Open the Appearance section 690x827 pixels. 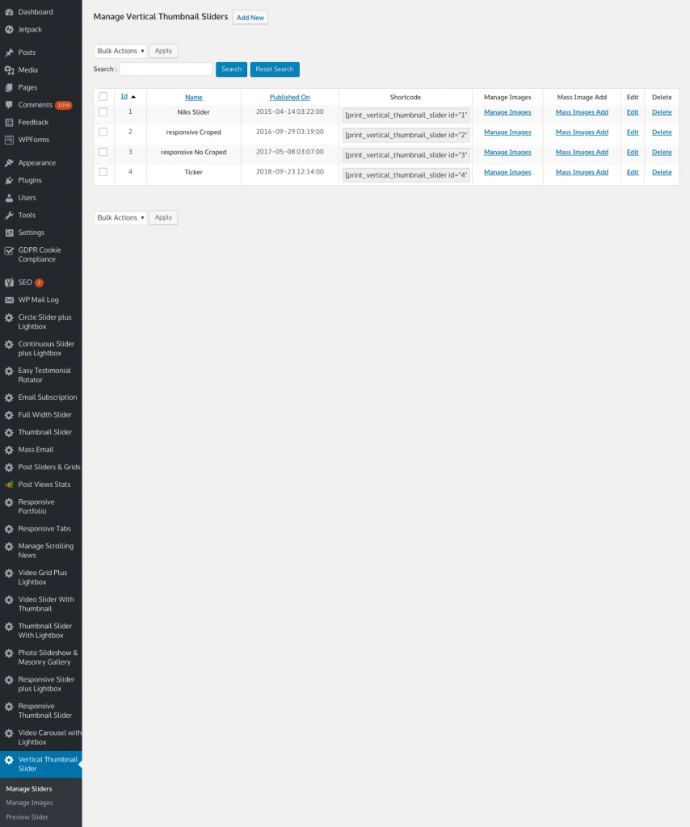[8, 162]
